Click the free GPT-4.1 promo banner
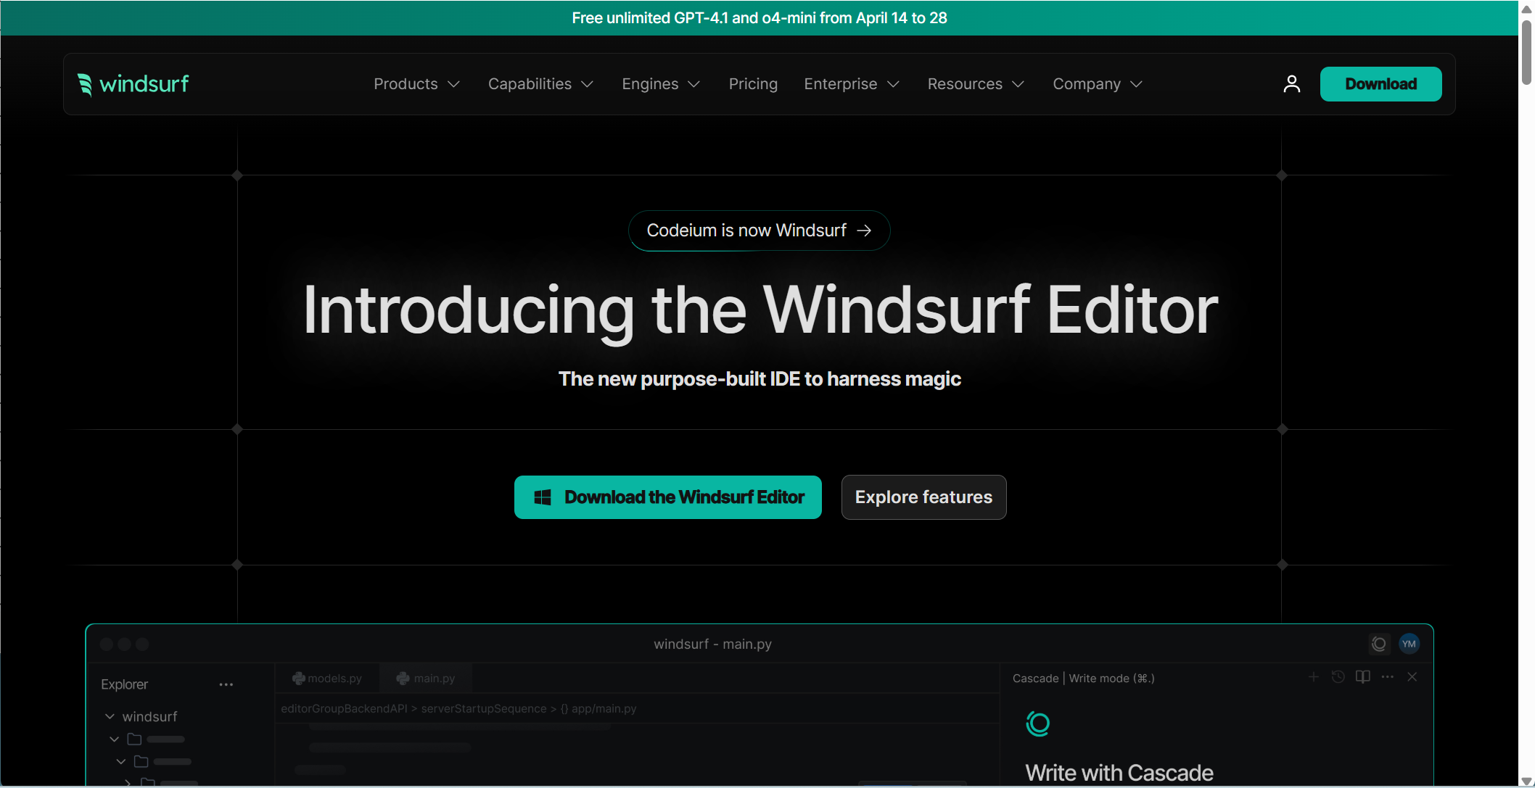 click(x=759, y=18)
